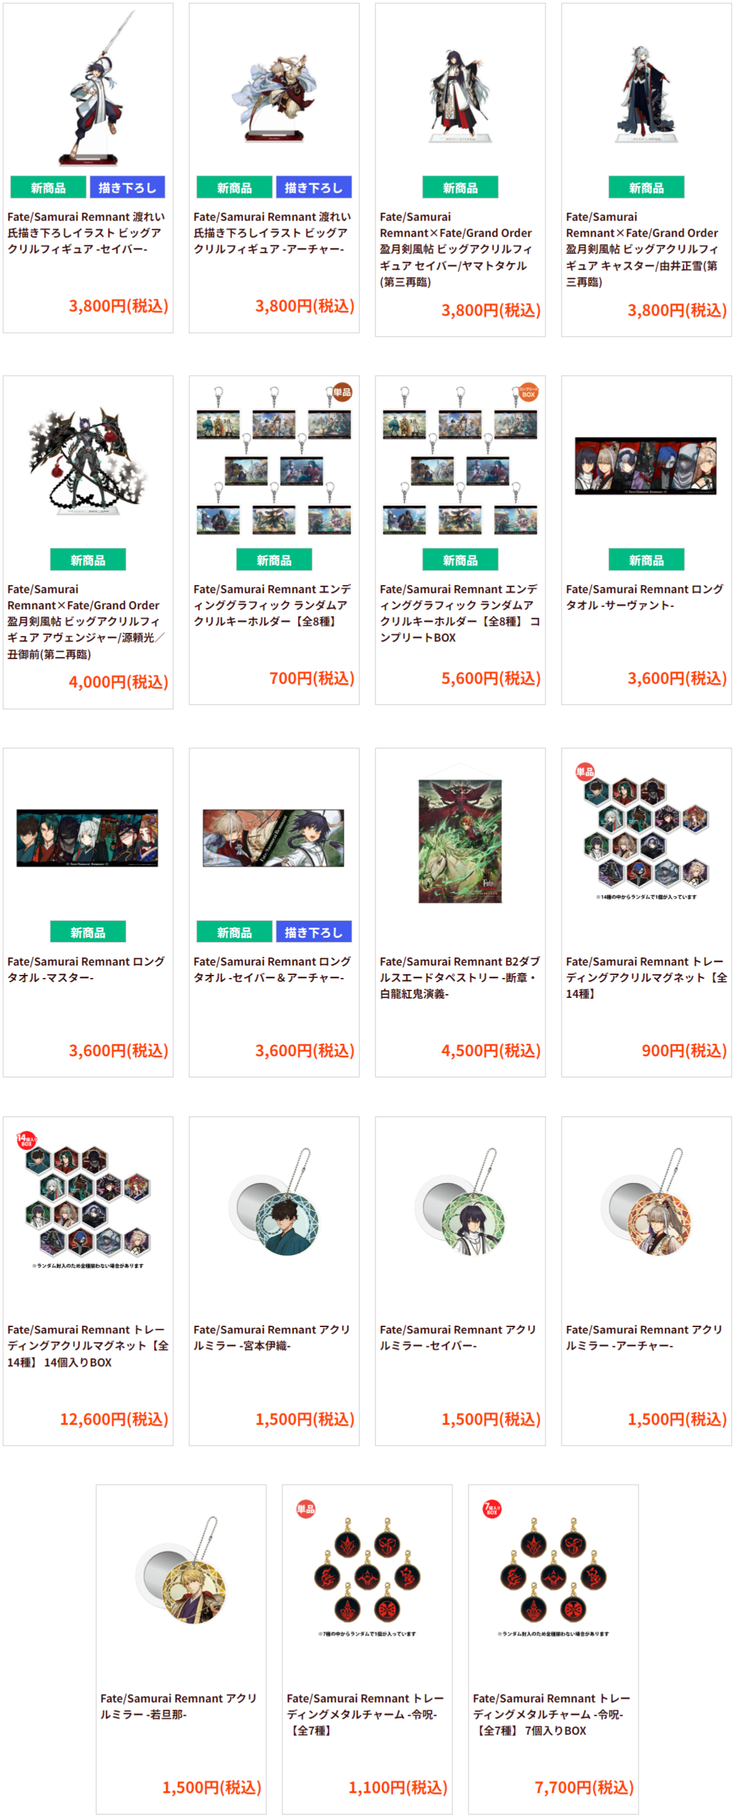Viewport: 736px width, 1817px height.
Task: Click 新商品 tag on the first Saber figure
Action: (x=48, y=188)
